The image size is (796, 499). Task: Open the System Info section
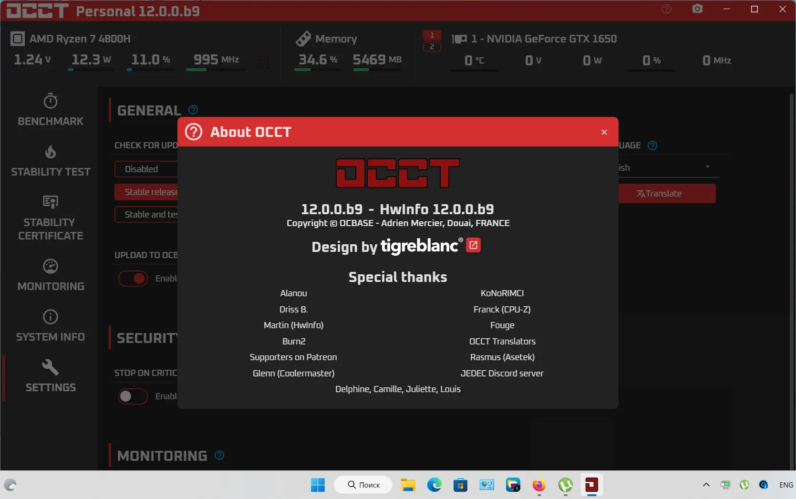(51, 326)
